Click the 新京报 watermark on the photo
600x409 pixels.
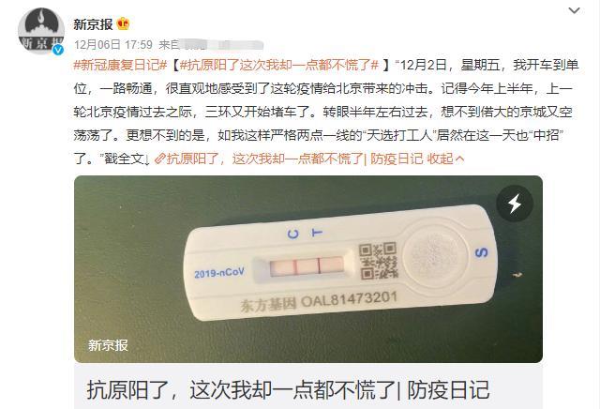(108, 345)
